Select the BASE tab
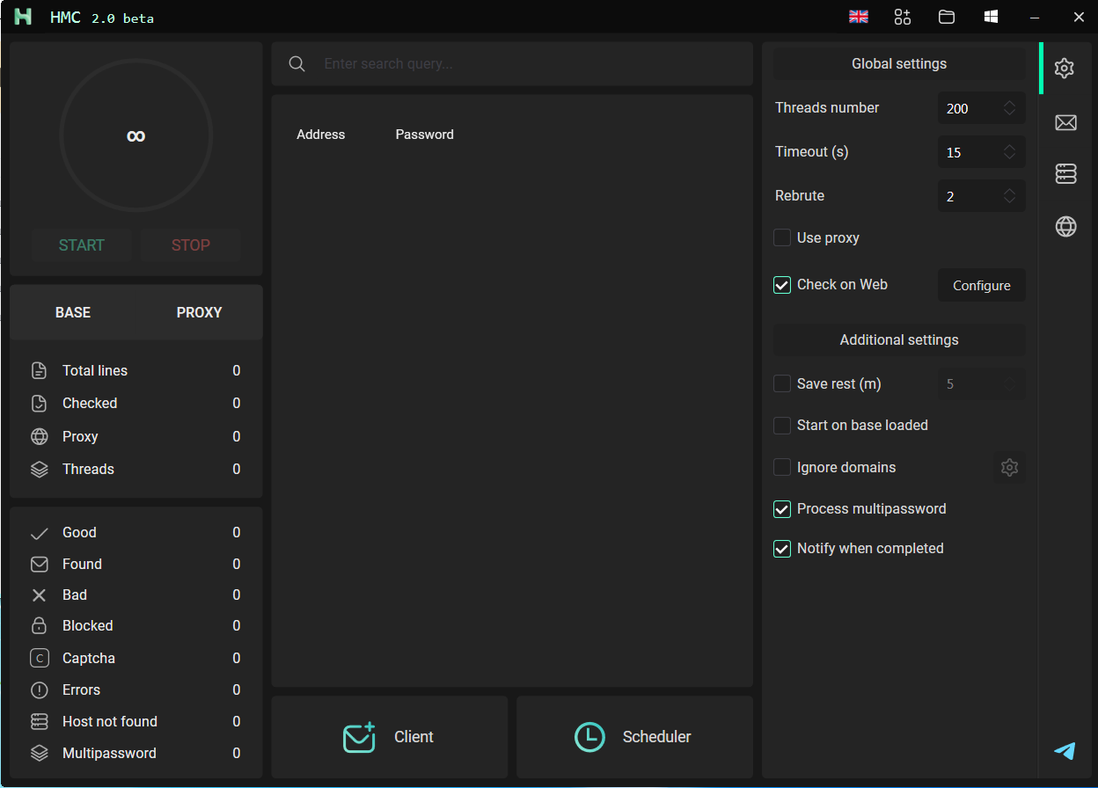Image resolution: width=1098 pixels, height=788 pixels. pos(73,312)
